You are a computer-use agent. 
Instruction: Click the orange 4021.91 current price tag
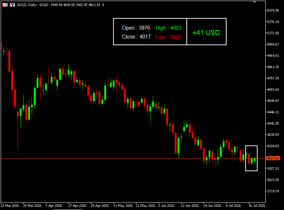pyautogui.click(x=273, y=158)
